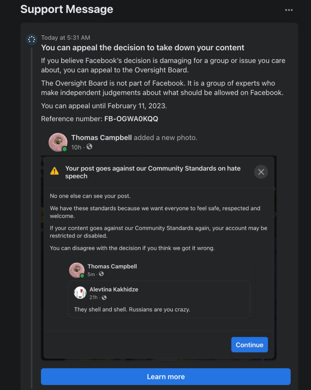311x390 pixels.
Task: Open Thomas Campbell's name link on photo post
Action: (x=101, y=138)
